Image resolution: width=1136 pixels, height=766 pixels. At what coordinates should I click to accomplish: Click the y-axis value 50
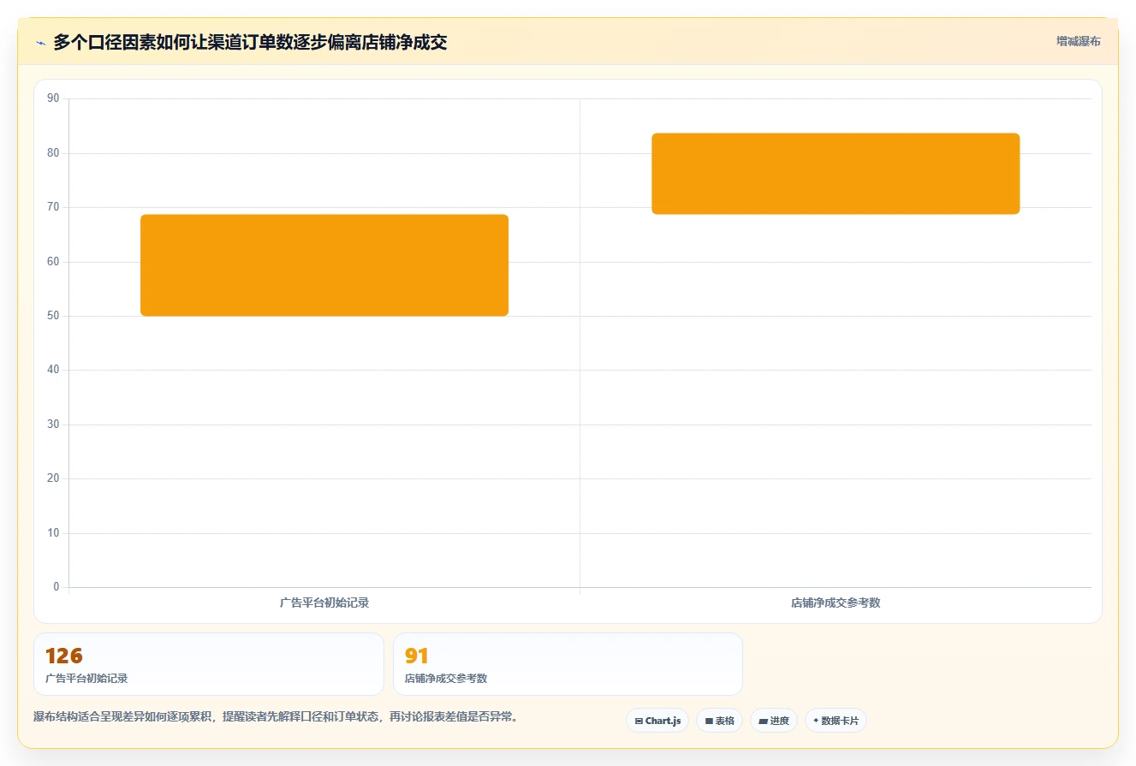tap(53, 316)
